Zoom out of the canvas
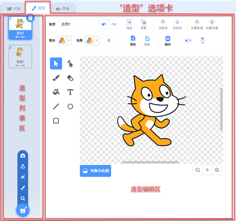The width and height of the screenshot is (236, 221). point(197,170)
